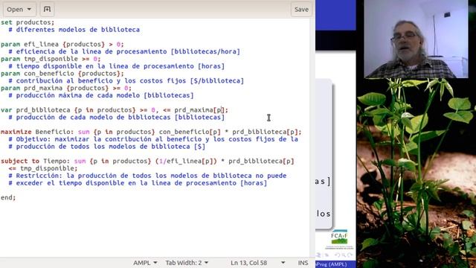This screenshot has height=268, width=476.
Task: Click comment '# tiempo disponible en la linea'
Action: point(117,66)
